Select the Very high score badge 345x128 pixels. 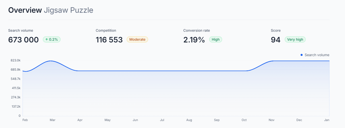[295, 40]
